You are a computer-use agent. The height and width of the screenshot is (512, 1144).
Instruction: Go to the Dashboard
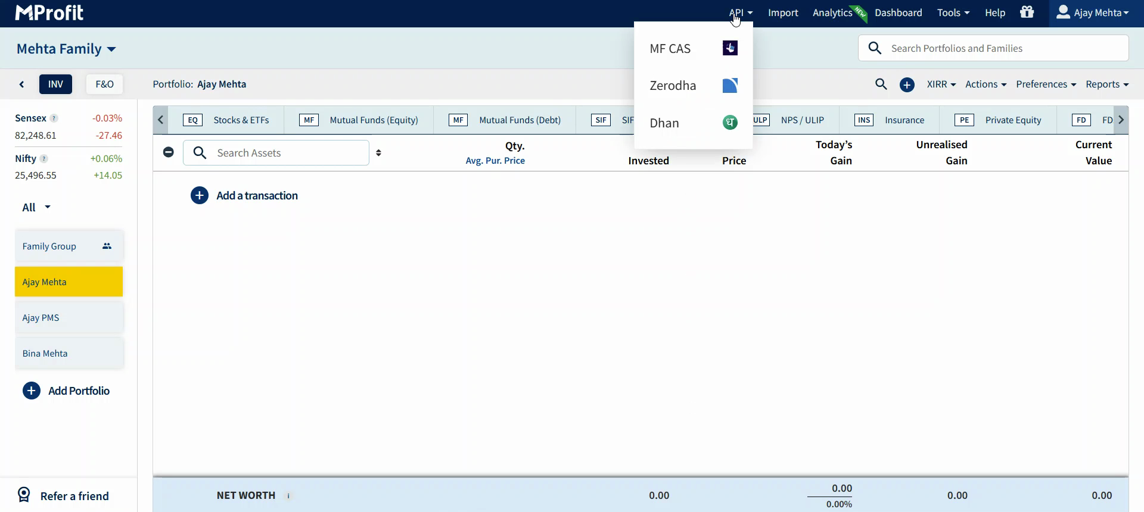898,13
